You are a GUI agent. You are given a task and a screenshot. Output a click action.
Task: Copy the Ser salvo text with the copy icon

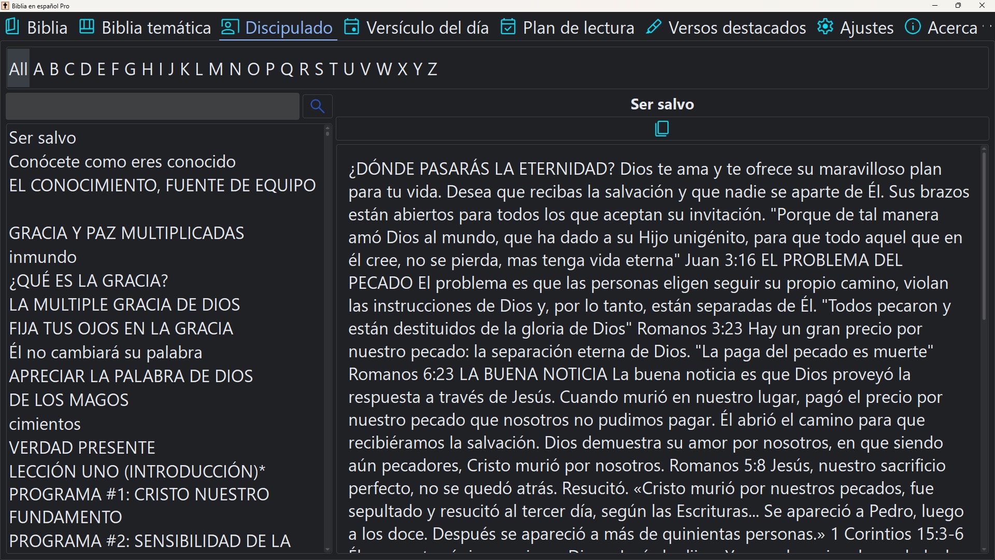pyautogui.click(x=661, y=129)
